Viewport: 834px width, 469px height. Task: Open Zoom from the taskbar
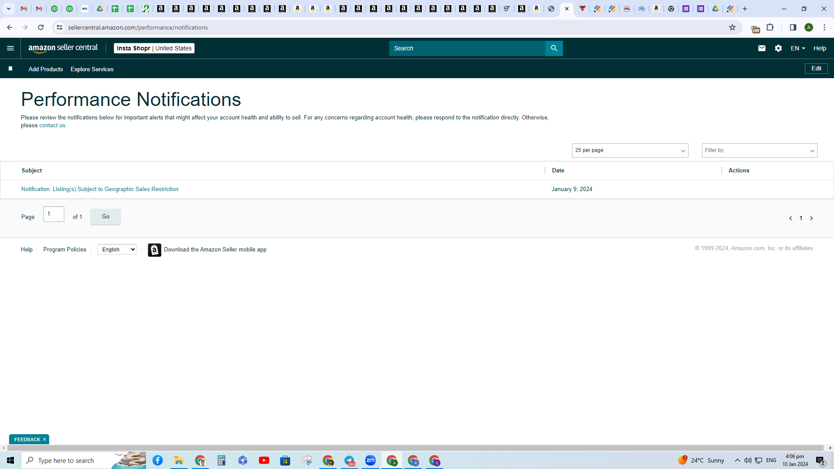tap(371, 460)
